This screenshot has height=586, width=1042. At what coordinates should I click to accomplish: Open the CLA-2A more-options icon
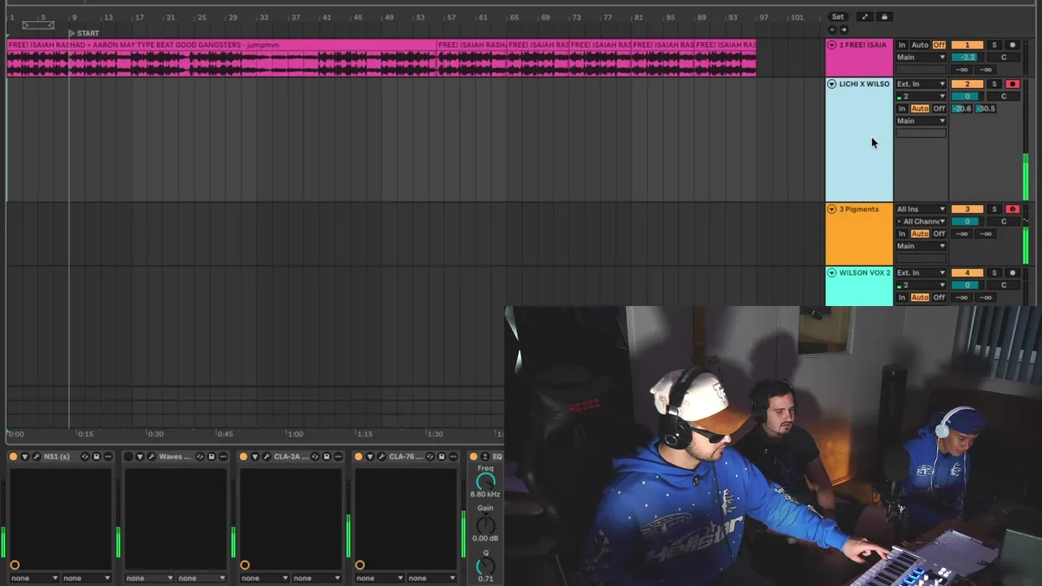pos(338,457)
